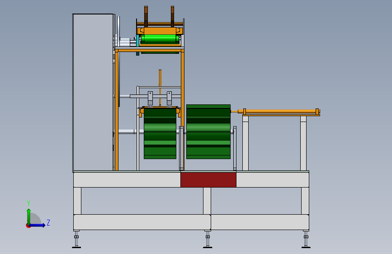Image resolution: width=392 pixels, height=254 pixels.
Task: Select the left gray clamp block
Action: click(x=150, y=98)
